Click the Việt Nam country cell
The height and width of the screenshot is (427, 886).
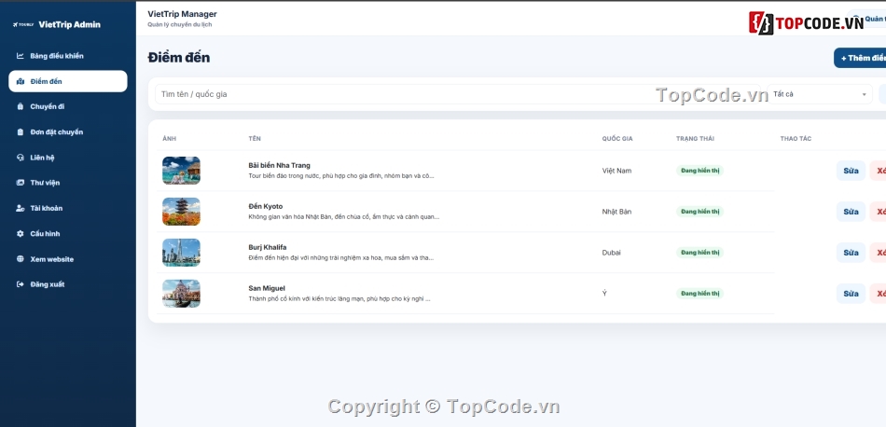(617, 171)
